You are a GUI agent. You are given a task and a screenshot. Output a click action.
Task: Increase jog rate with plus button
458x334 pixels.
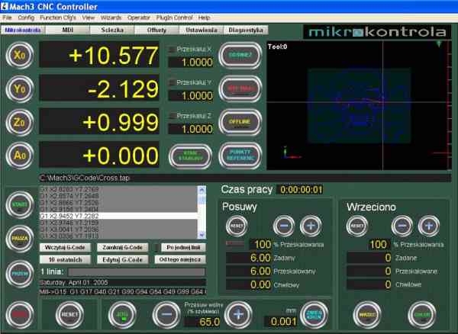click(x=238, y=315)
